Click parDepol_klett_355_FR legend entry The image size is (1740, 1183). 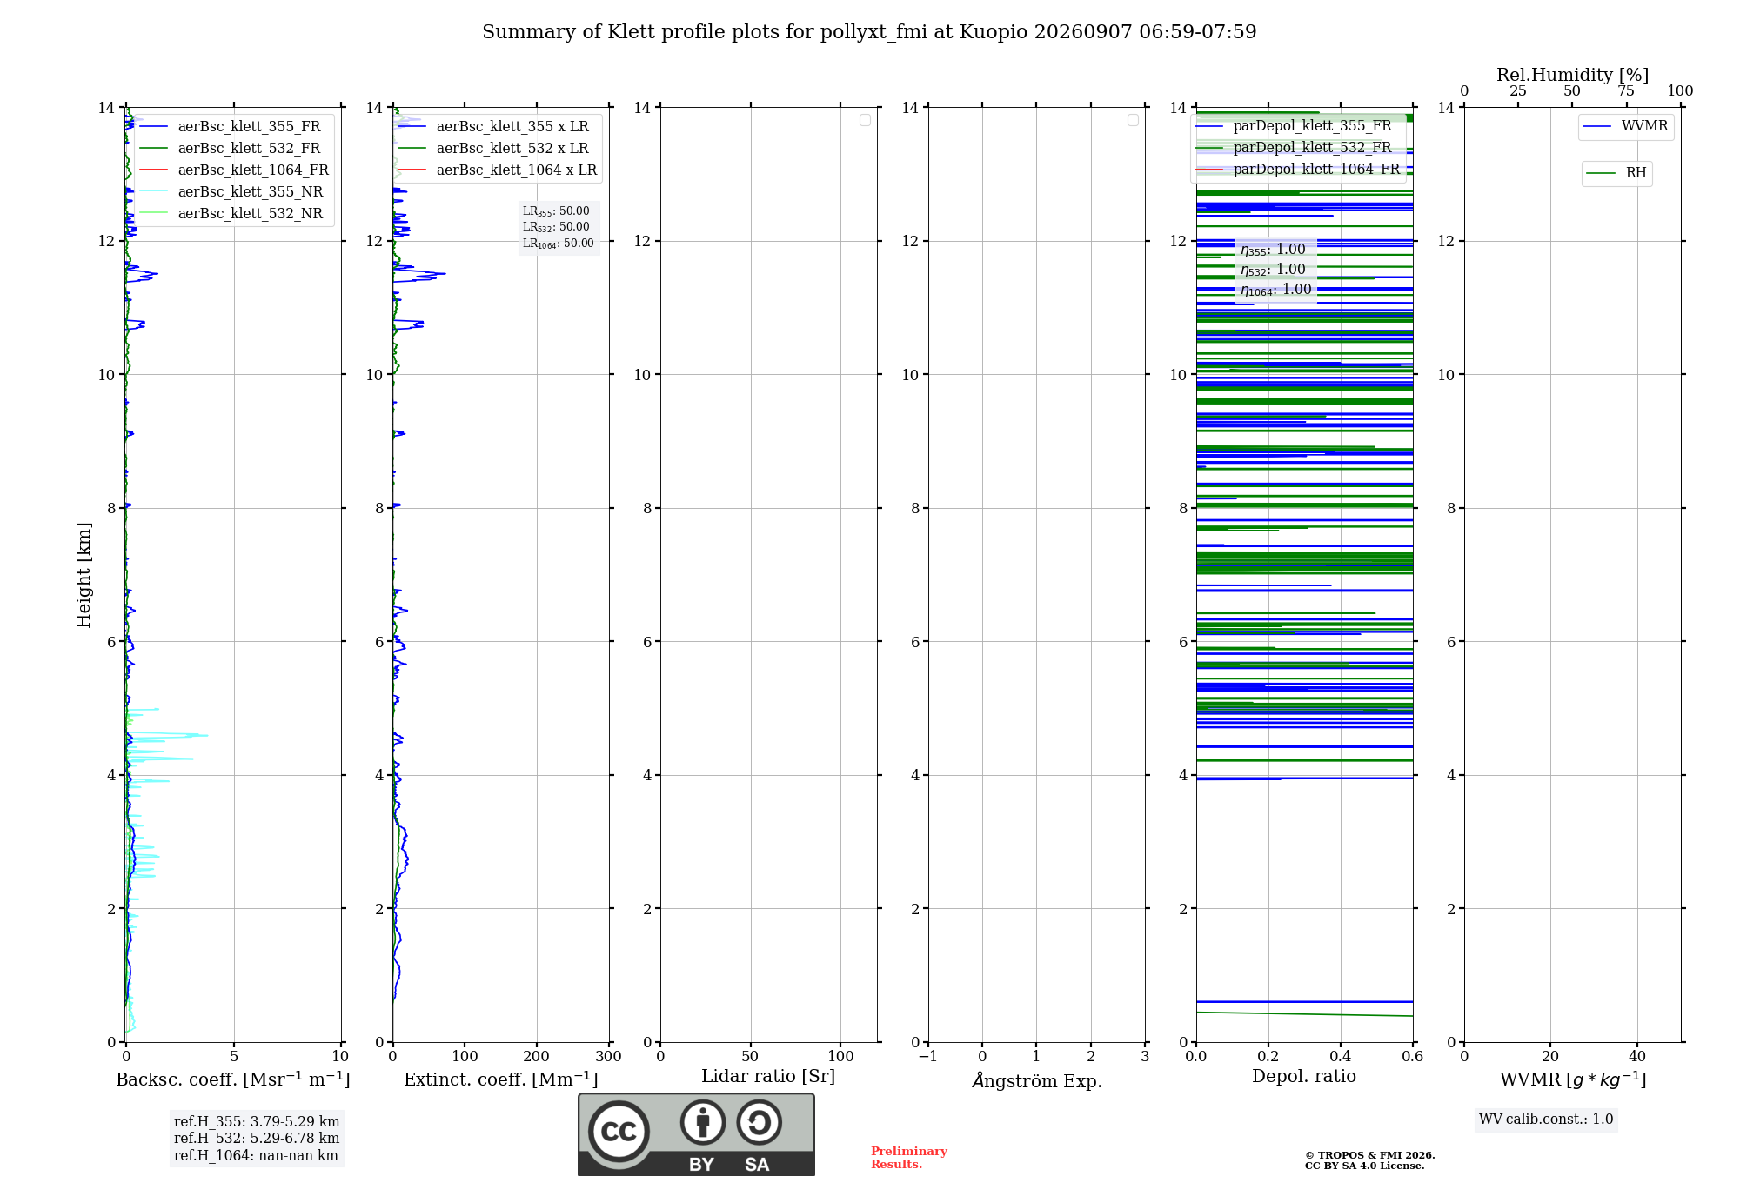click(1297, 126)
